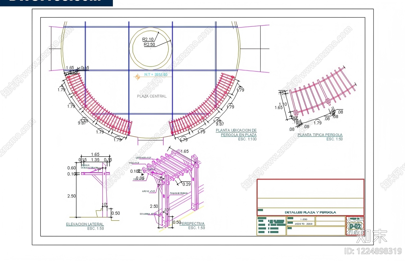Image resolution: width=405 pixels, height=261 pixels.
Task: Click the PLAZA CENTRAL label
Action: click(x=152, y=96)
